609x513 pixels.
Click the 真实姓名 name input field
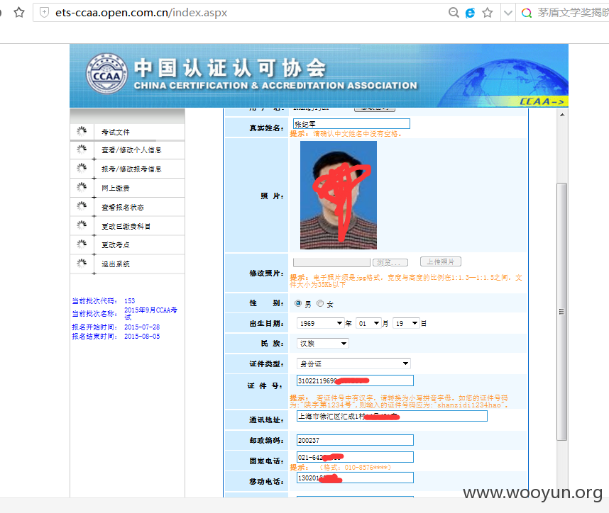pyautogui.click(x=351, y=124)
